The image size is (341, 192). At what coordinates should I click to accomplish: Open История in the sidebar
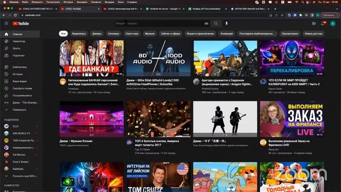tap(20, 74)
